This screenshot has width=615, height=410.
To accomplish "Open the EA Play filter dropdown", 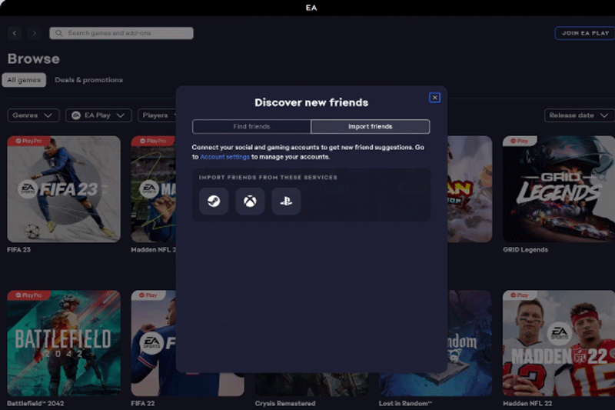I will (98, 115).
